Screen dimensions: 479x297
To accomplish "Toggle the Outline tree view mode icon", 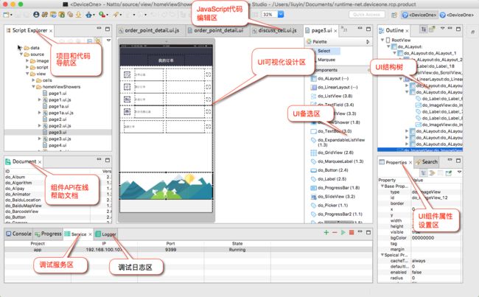I will 424,29.
